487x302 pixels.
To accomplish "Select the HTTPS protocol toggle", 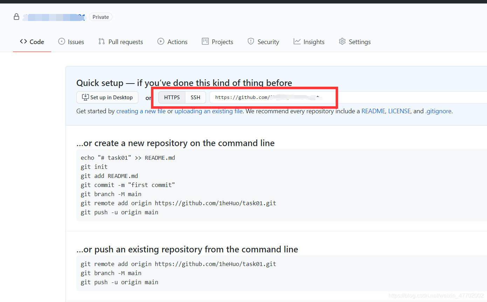I will click(172, 97).
